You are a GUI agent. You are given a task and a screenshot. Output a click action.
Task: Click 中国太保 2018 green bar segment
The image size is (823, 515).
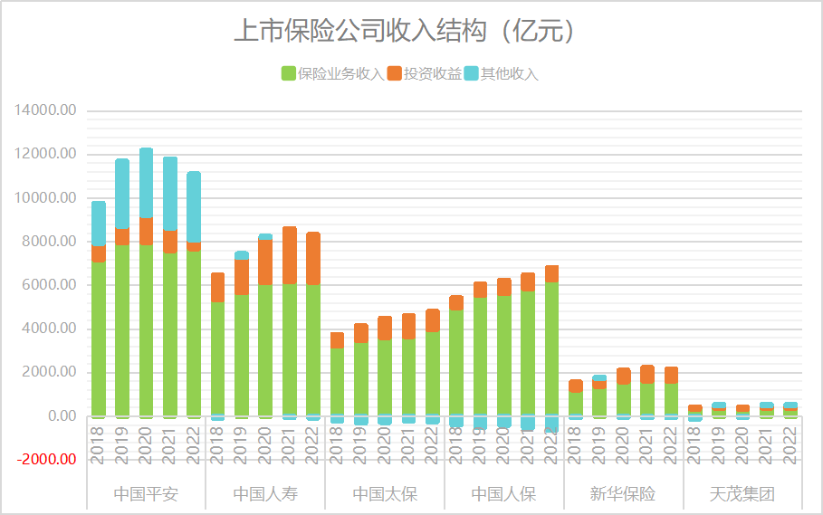click(x=337, y=382)
